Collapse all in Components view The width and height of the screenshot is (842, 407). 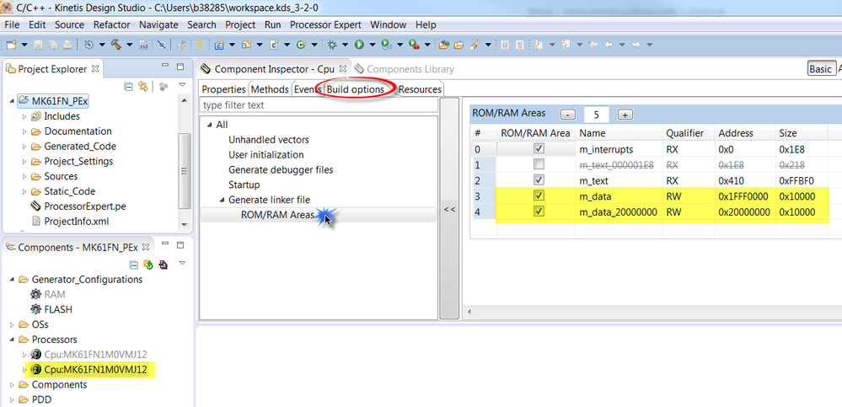point(136,265)
